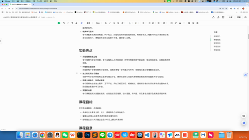Screen dimensions: 249x140
Task: Toggle underline formatting
Action: 118,23
